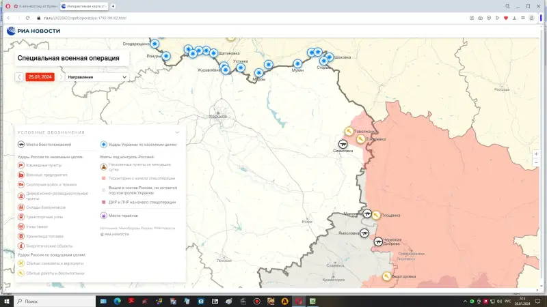Collapse the Условные обозначения legend panel
Viewport: 547px width, 307px height.
tap(177, 132)
